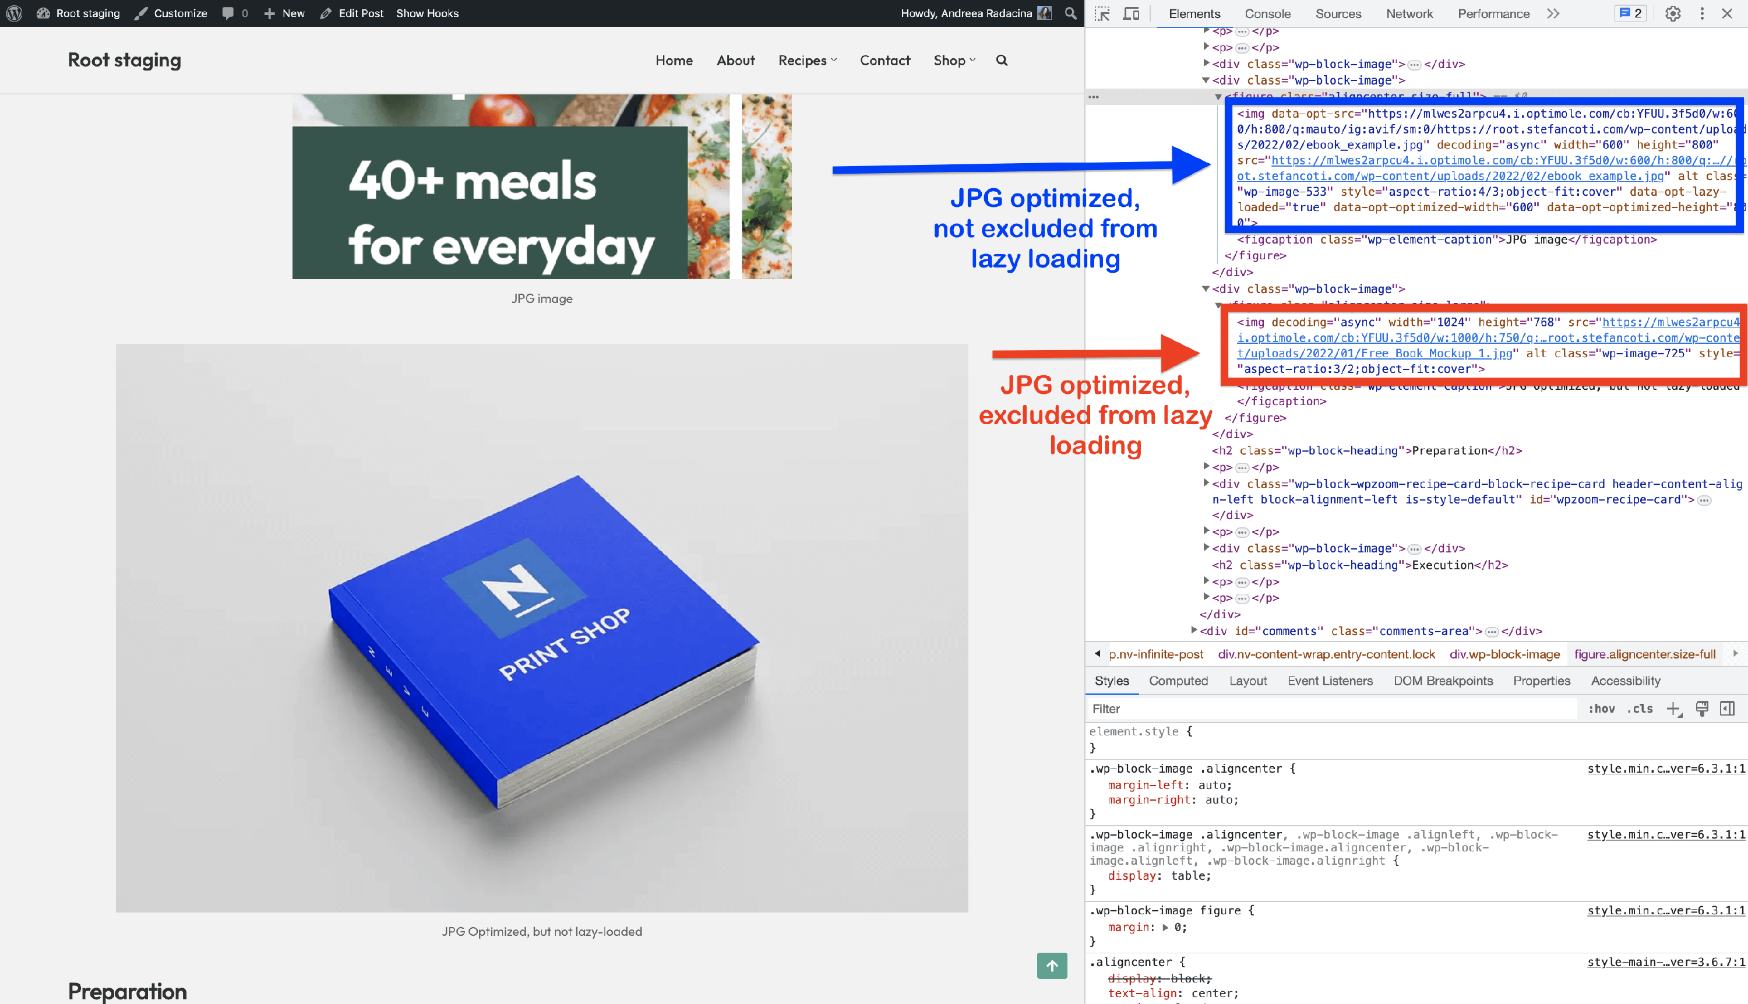The height and width of the screenshot is (1004, 1748).
Task: Show more DevTools tabs chevron
Action: [1553, 14]
